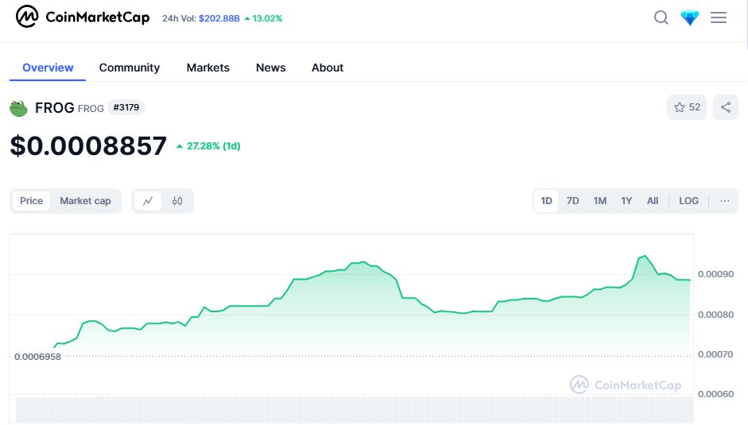The height and width of the screenshot is (425, 748).
Task: Set chart range to 7D
Action: (x=572, y=201)
